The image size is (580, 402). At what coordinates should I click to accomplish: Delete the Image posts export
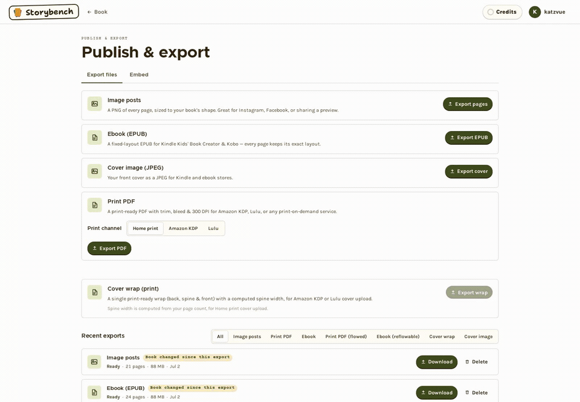(477, 362)
